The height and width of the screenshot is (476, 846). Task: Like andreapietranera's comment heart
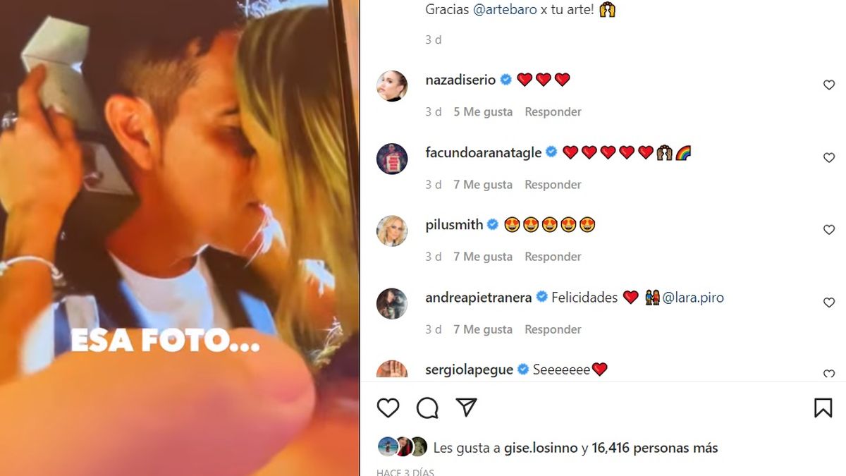(829, 303)
